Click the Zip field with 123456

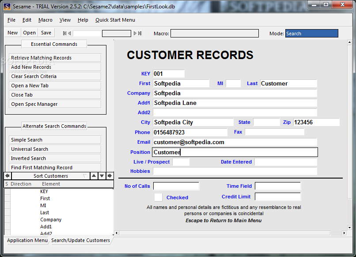pos(317,122)
